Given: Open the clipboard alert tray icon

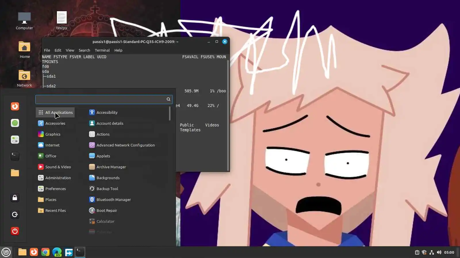Looking at the screenshot, I should [x=417, y=252].
